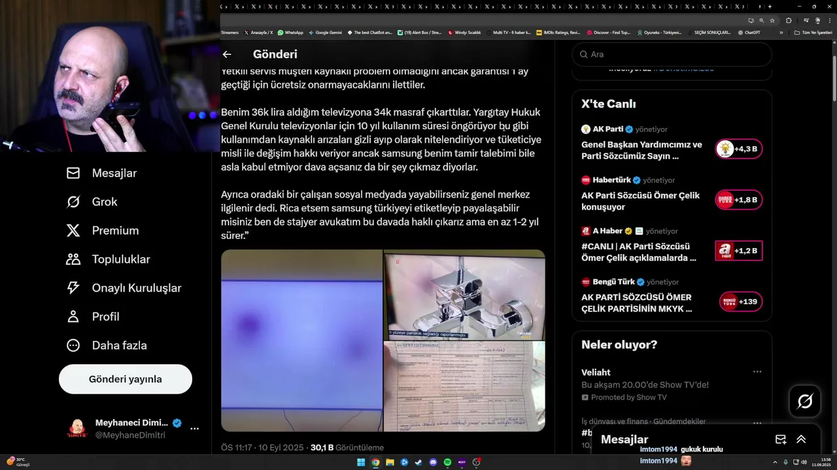Click the Profil person icon
This screenshot has height=470, width=837.
tap(73, 317)
